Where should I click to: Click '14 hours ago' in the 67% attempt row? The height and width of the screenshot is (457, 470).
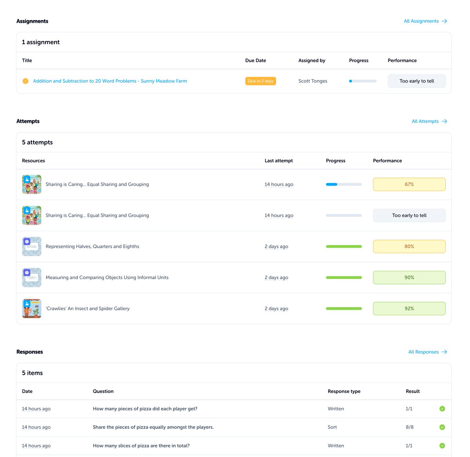(x=279, y=184)
